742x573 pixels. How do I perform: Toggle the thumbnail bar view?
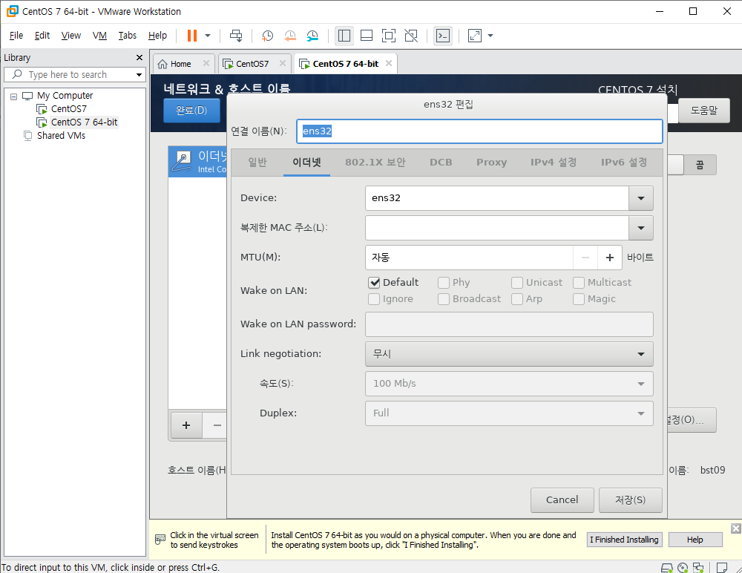[367, 36]
